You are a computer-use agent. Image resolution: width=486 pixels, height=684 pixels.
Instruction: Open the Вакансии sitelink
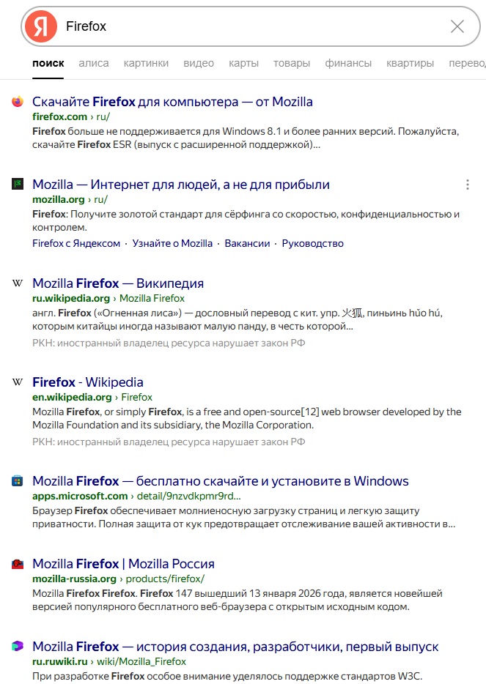coord(247,243)
